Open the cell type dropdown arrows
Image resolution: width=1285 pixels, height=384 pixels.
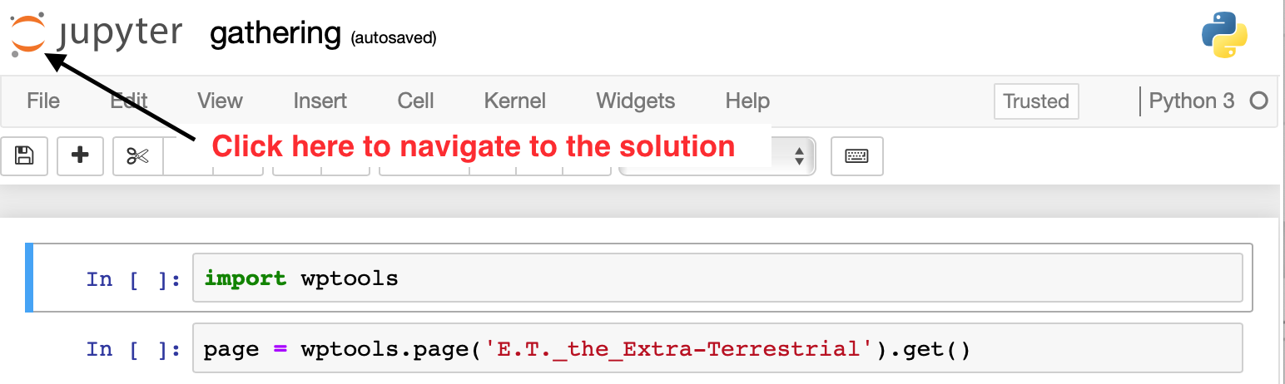[799, 155]
